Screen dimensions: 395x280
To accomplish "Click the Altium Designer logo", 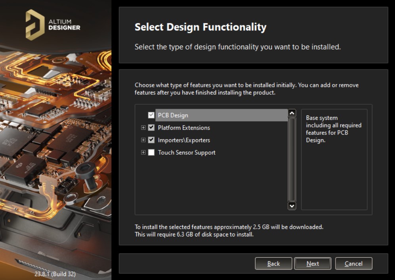I will tap(53, 25).
